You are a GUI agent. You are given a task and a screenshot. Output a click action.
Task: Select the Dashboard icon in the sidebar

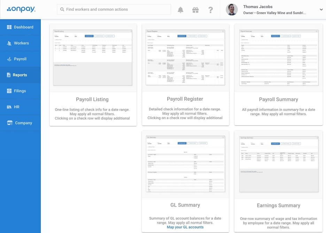(x=10, y=27)
